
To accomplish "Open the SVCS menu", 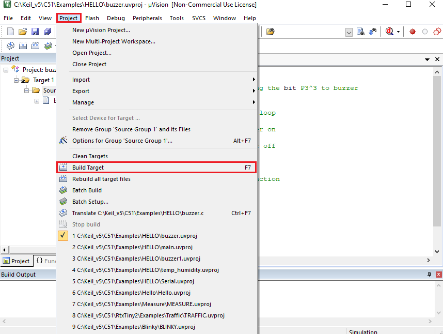I will 199,18.
